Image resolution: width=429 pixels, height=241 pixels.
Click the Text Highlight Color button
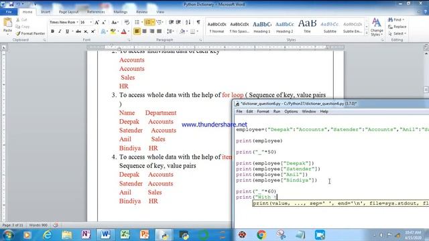[113, 31]
